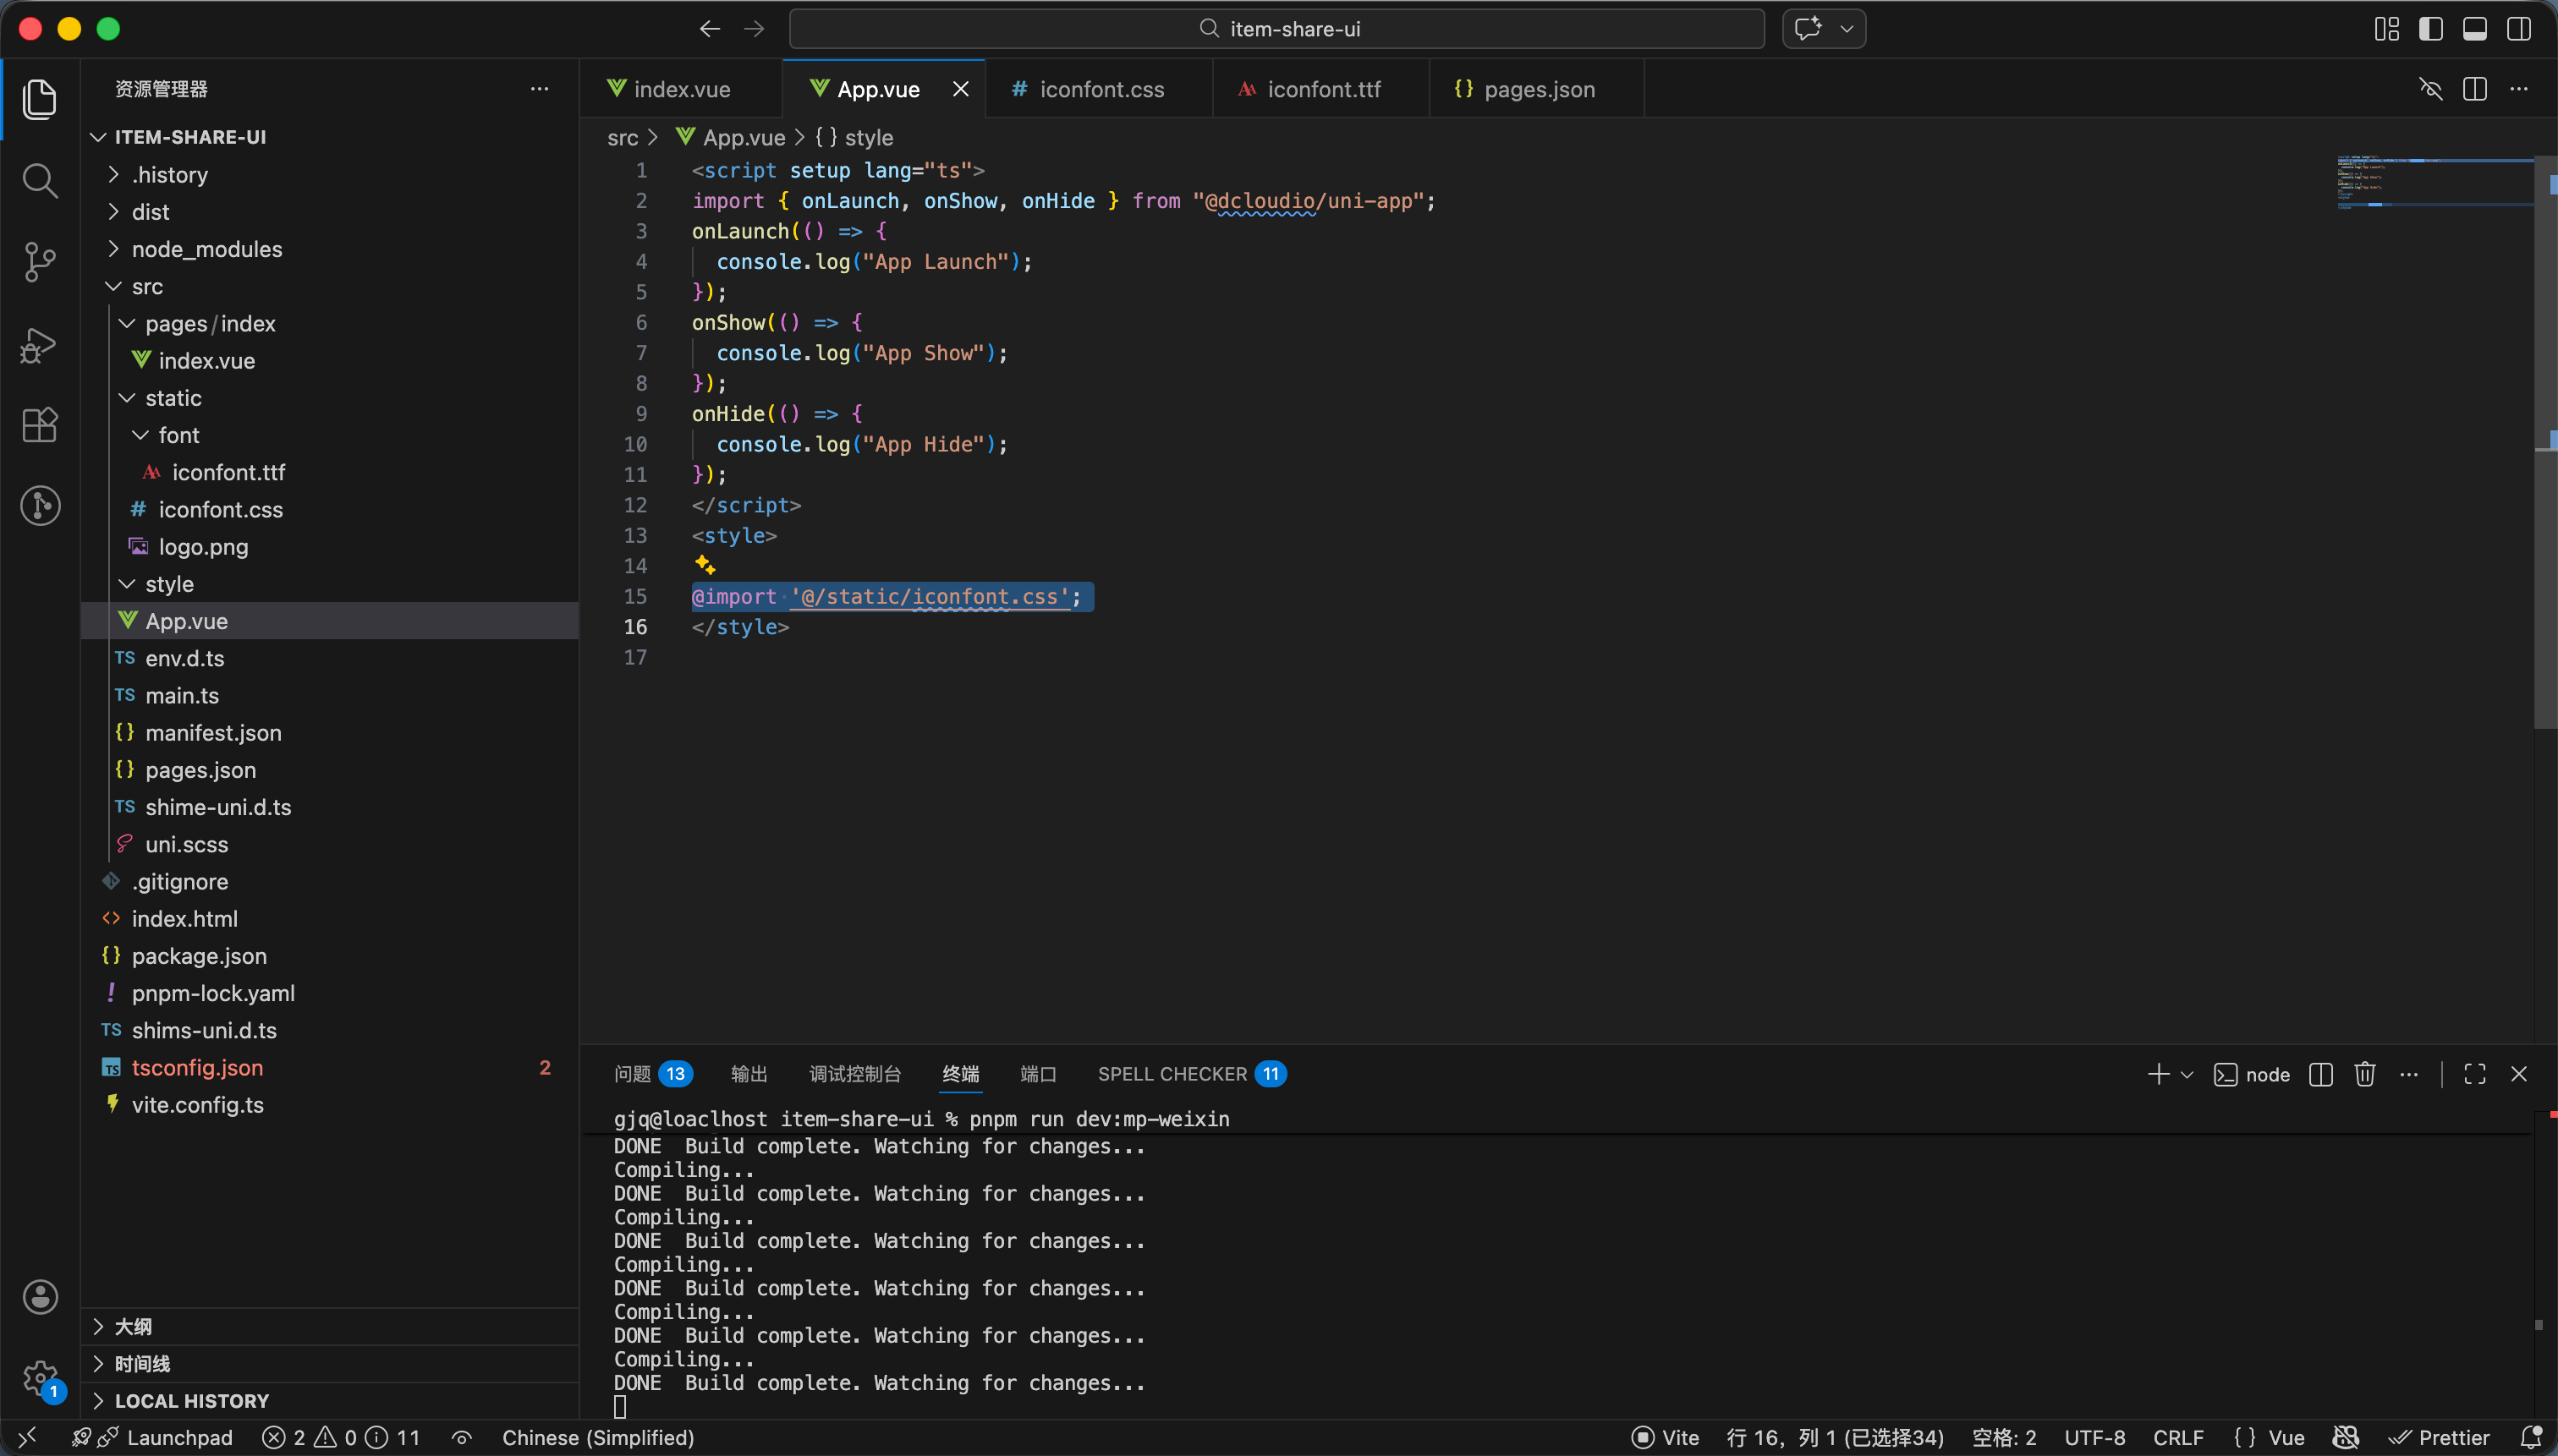Open the Source Control view
Viewport: 2558px width, 1456px height.
pos(39,262)
